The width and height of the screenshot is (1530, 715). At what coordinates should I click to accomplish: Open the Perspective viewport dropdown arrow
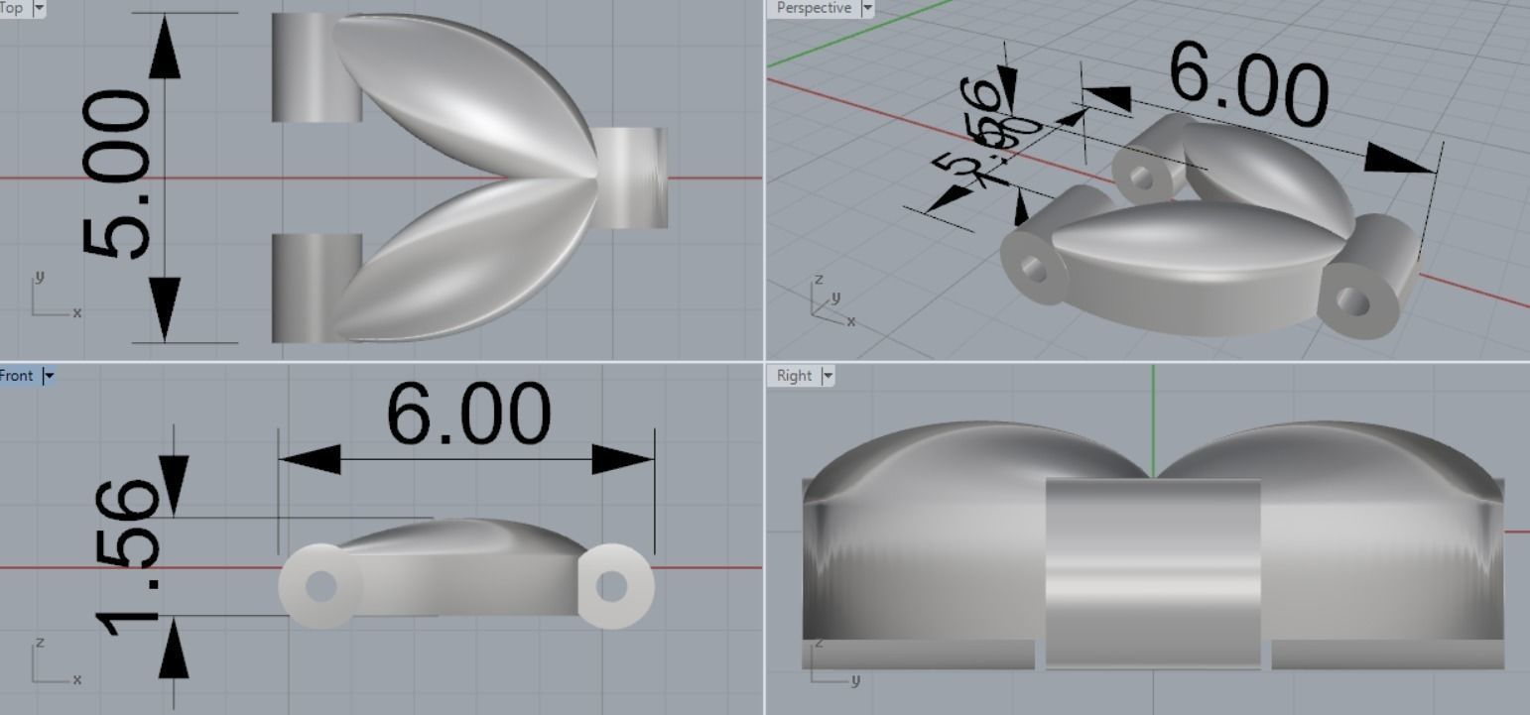coord(867,8)
